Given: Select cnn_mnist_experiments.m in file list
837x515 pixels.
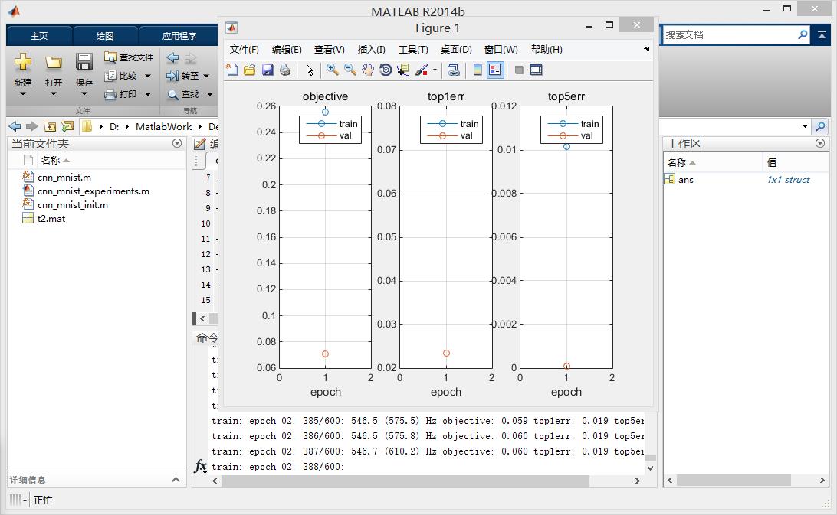Looking at the screenshot, I should 93,191.
